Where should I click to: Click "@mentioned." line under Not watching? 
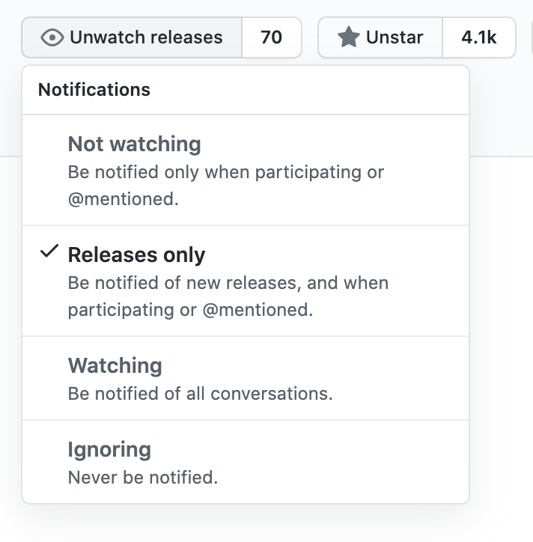pos(124,199)
